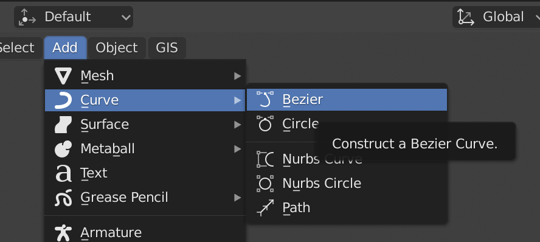
Task: Open the Select menu
Action: (x=16, y=48)
